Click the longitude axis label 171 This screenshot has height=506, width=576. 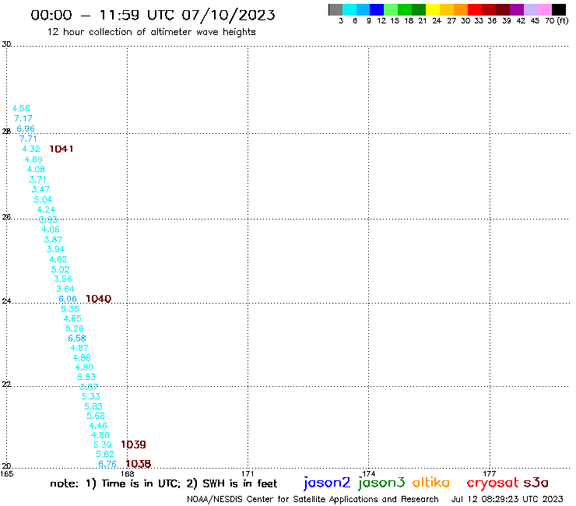pyautogui.click(x=248, y=473)
